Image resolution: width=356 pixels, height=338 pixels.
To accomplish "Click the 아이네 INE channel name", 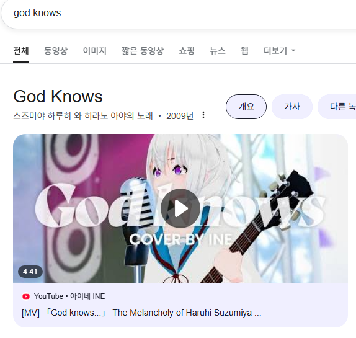I will coord(87,296).
